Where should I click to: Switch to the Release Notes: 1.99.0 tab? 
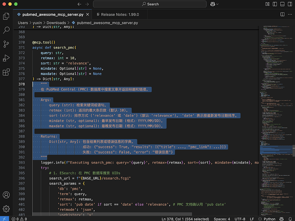click(120, 15)
